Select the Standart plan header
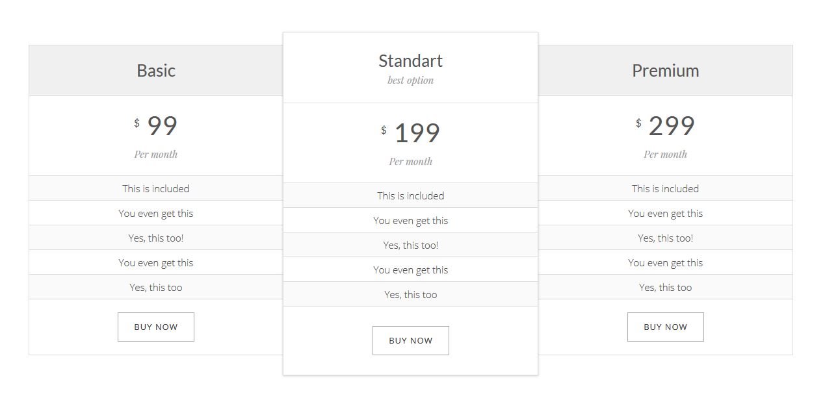The height and width of the screenshot is (402, 838). (x=410, y=60)
